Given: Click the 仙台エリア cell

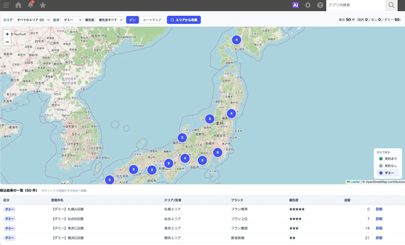Looking at the screenshot, I should point(172,219).
